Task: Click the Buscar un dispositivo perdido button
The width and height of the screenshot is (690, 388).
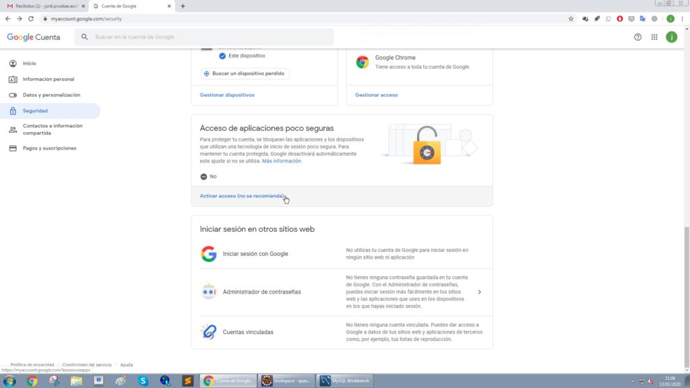Action: (x=243, y=72)
